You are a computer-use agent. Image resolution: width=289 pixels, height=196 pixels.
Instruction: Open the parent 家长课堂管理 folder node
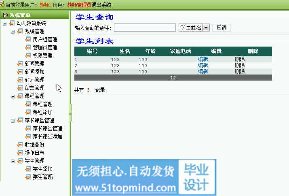tap(40, 121)
